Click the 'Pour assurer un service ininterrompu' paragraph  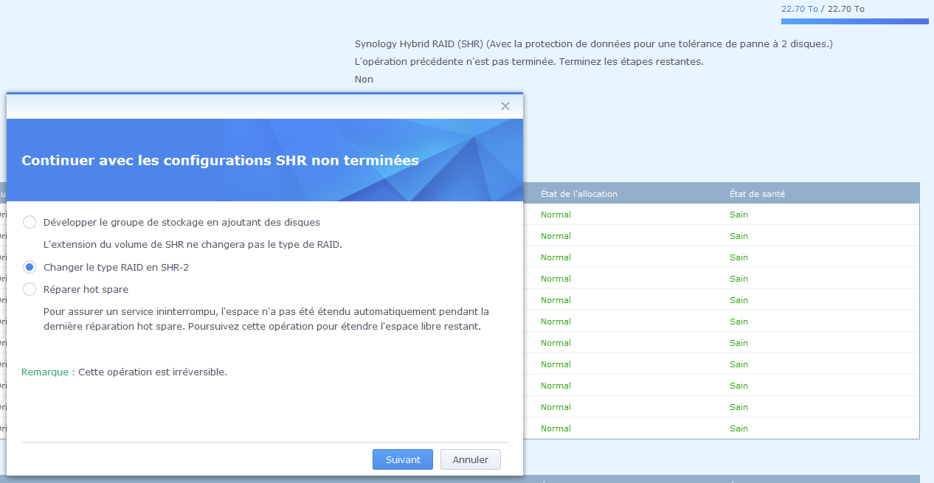point(266,319)
